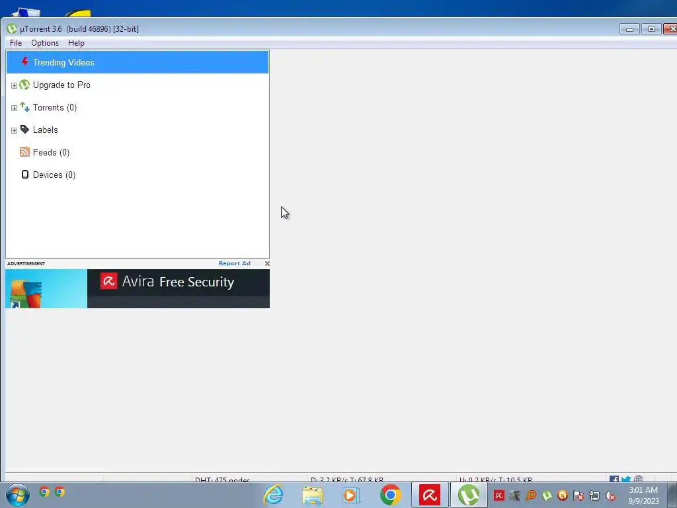Click the Report Ad link
The image size is (677, 508).
(235, 263)
